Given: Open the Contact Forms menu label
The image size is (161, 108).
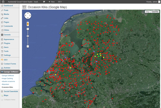Looking at the screenshot, I should 10,64.
